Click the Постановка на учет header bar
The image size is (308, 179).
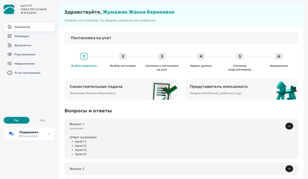pyautogui.click(x=181, y=38)
